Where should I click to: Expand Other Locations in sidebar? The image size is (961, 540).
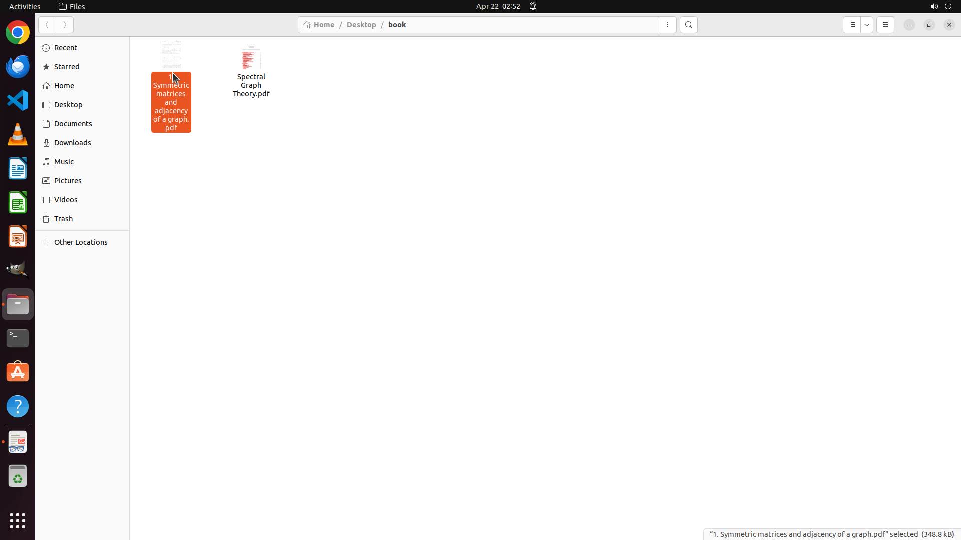(80, 242)
